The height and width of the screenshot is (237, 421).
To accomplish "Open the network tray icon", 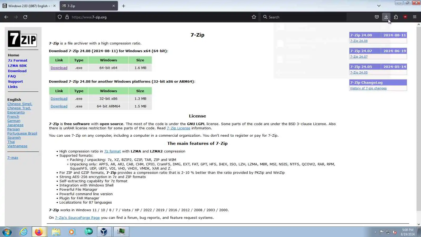I will 388,232.
